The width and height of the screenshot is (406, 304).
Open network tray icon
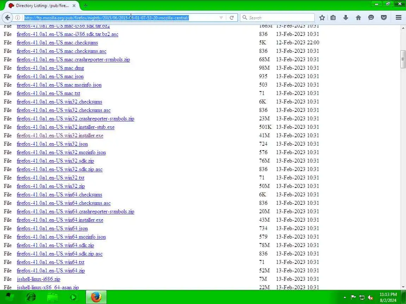[362, 297]
